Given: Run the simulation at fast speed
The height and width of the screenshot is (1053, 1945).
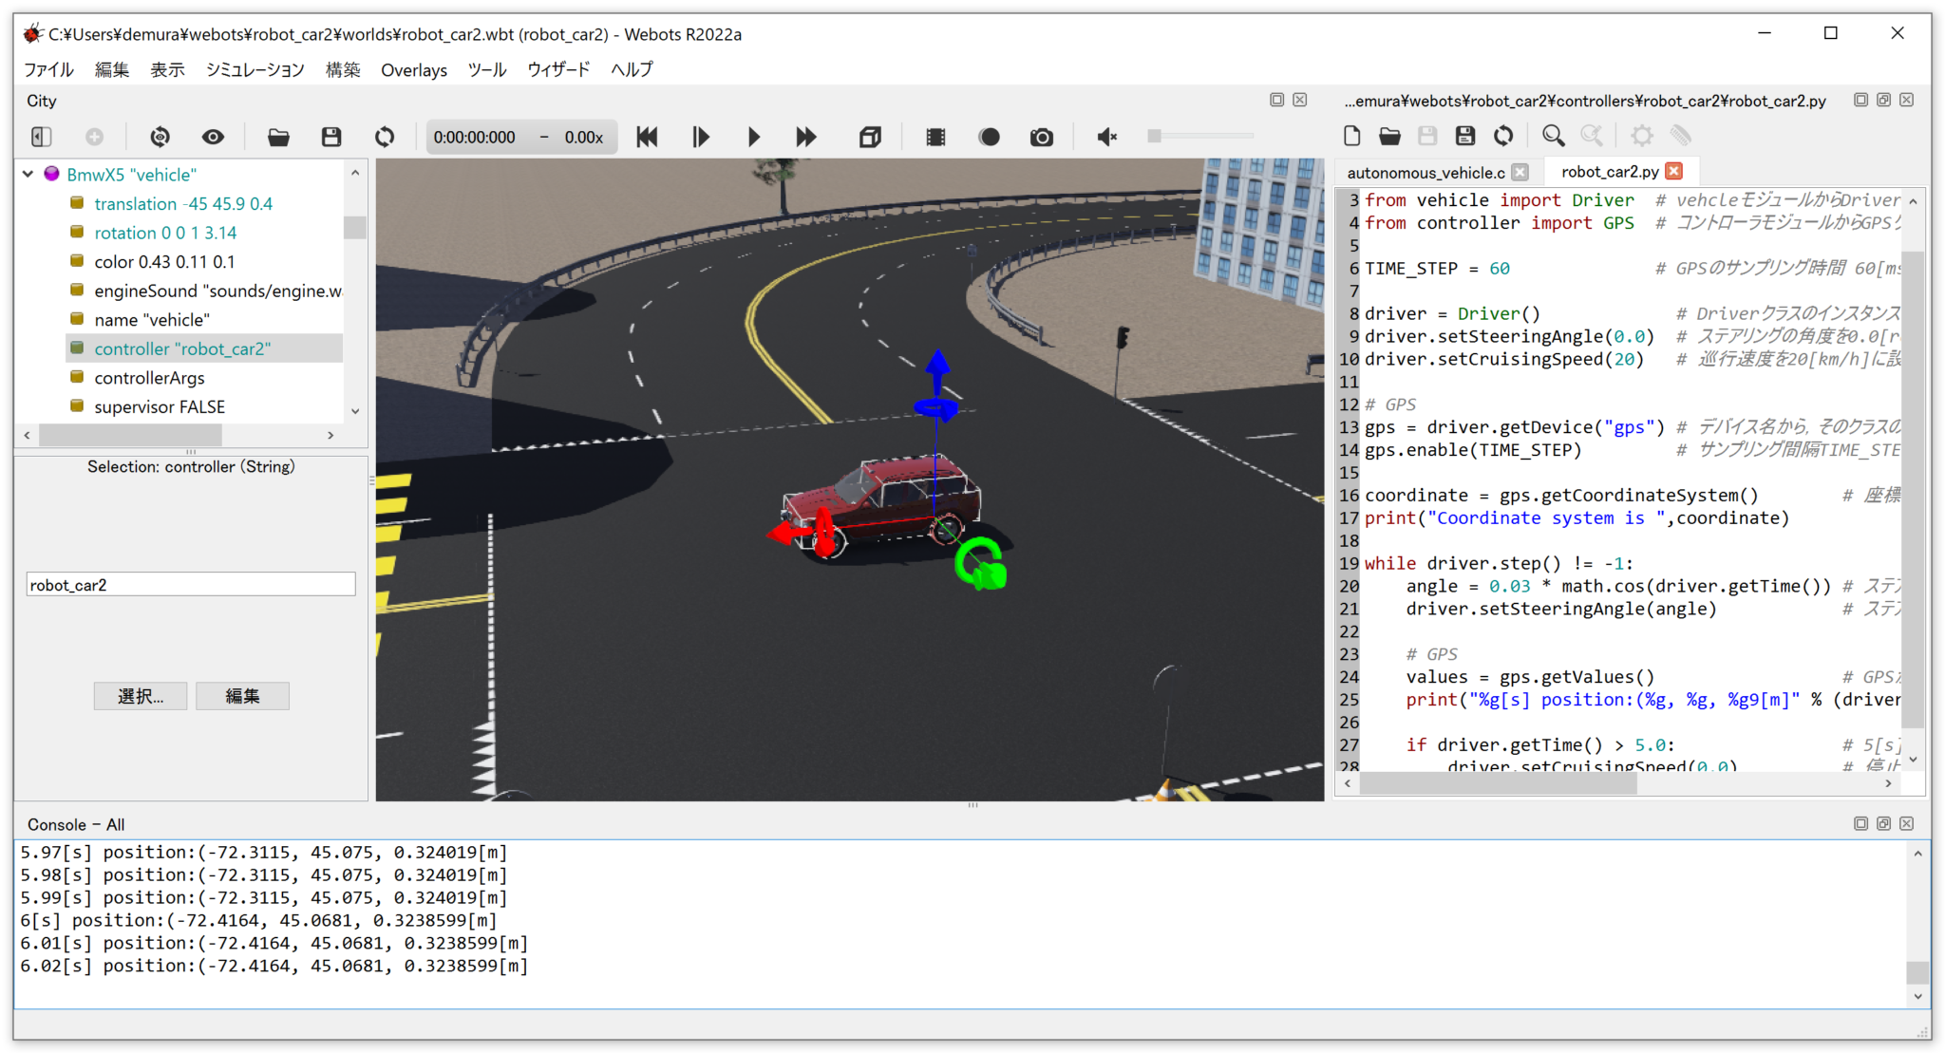Looking at the screenshot, I should [x=806, y=137].
